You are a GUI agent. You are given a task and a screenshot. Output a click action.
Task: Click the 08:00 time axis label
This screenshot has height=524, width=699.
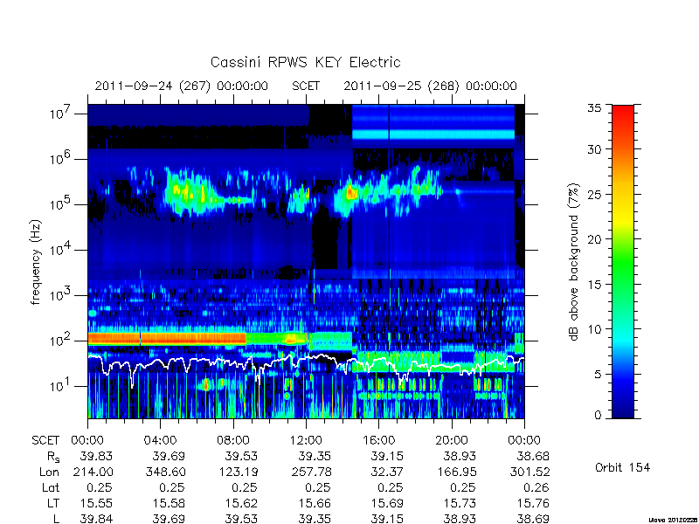tap(233, 440)
